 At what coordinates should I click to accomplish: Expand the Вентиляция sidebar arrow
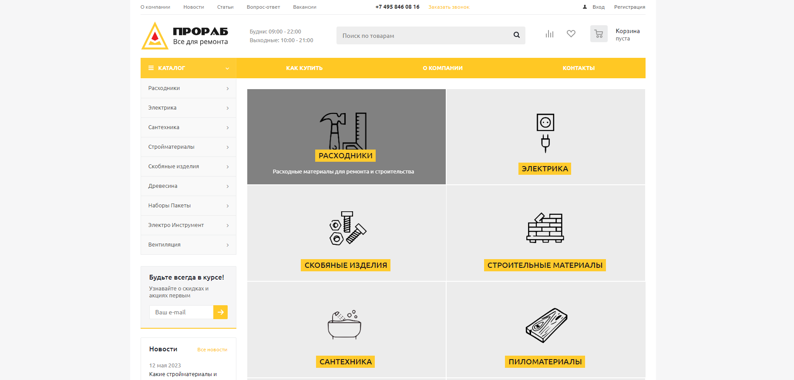pos(228,245)
